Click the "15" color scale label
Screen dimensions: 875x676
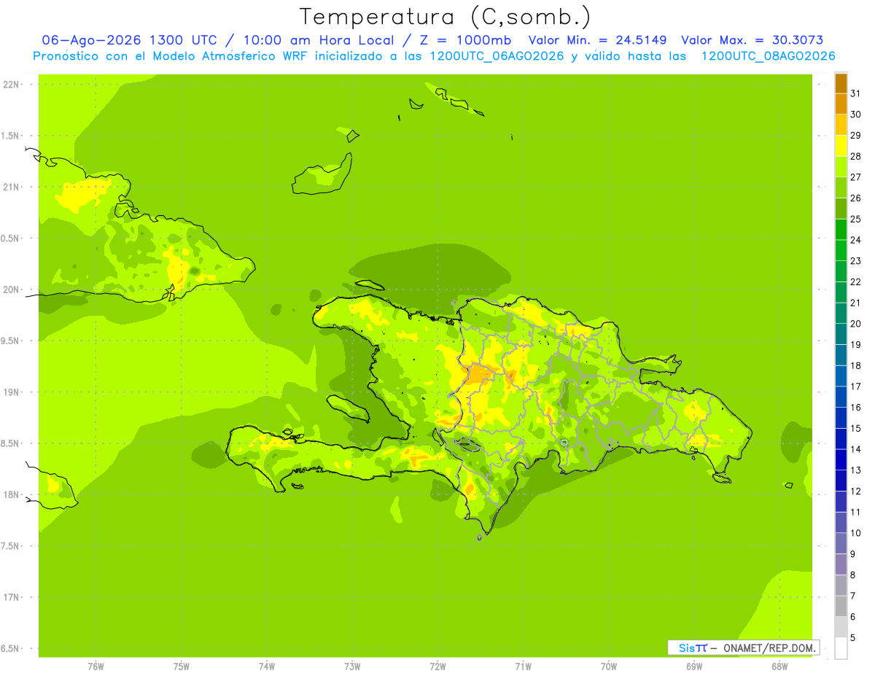coord(855,428)
